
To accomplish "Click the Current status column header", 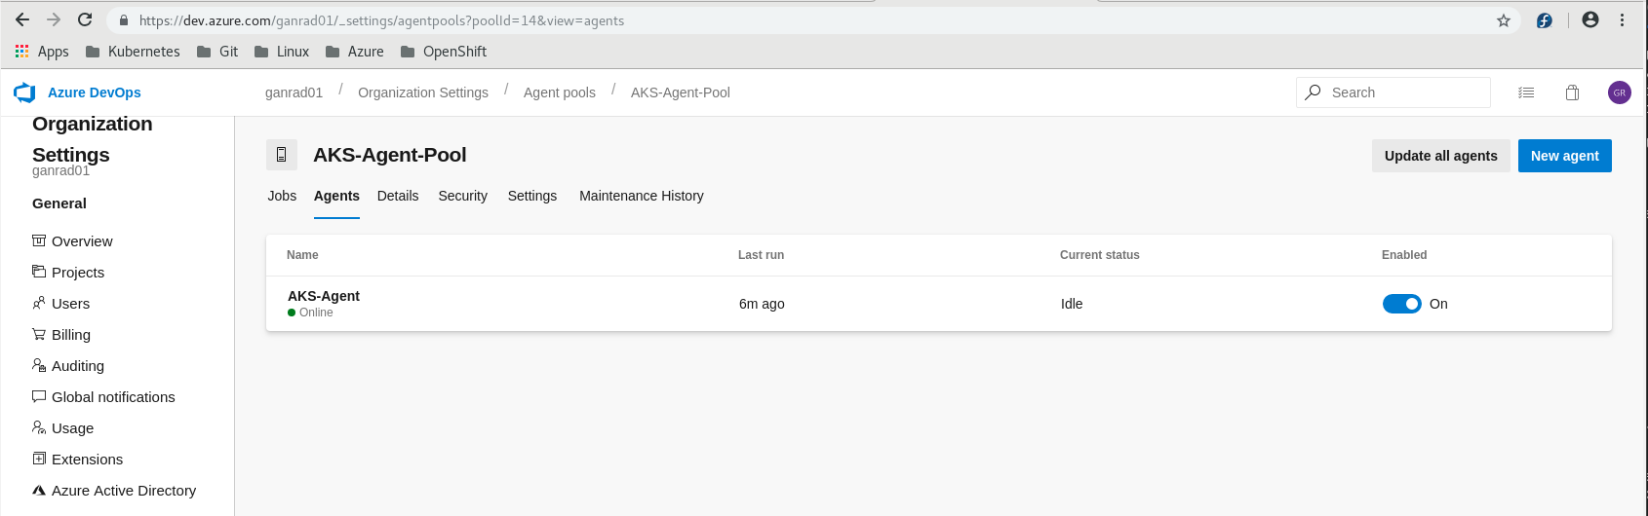I will (1100, 255).
